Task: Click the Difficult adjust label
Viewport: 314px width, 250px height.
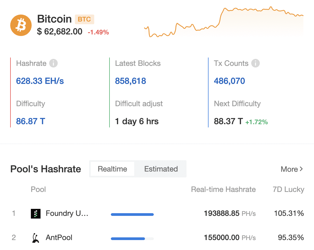Action: 139,104
